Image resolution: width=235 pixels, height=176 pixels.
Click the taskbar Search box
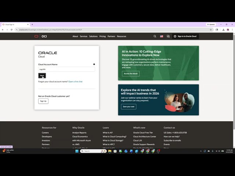[x=93, y=151]
